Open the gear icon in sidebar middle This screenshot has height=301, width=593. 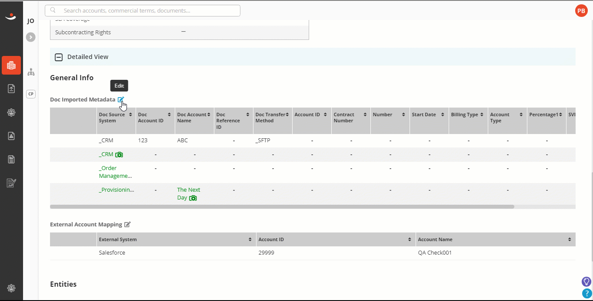click(11, 112)
